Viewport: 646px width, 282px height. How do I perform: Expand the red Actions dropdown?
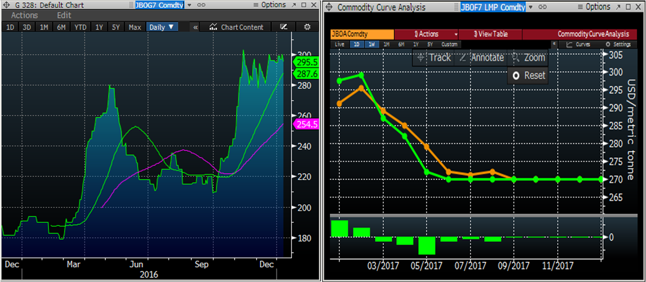(427, 34)
